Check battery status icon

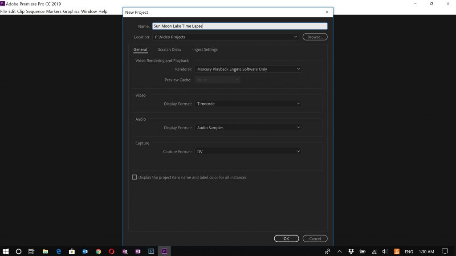(362, 252)
